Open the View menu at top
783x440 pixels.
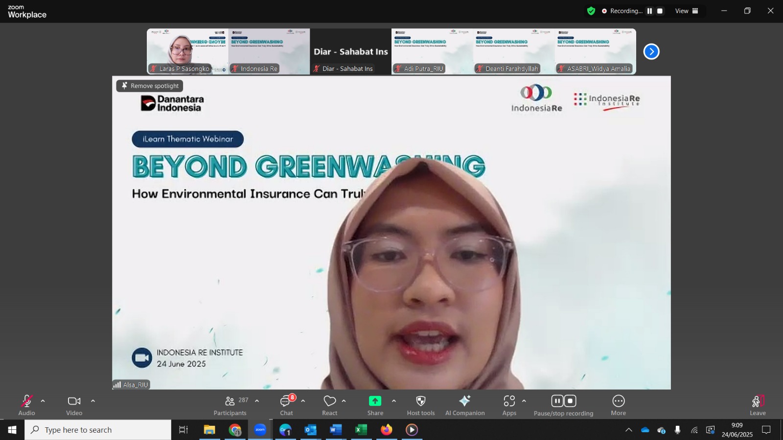point(687,11)
